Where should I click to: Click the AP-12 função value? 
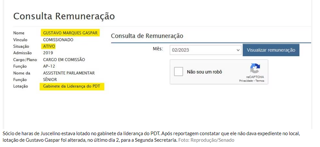[49, 66]
